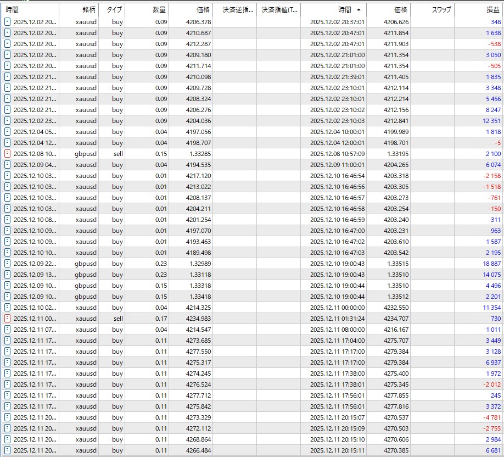Click the order icon of the trade with profit 12 351
The width and height of the screenshot is (504, 457).
point(7,121)
